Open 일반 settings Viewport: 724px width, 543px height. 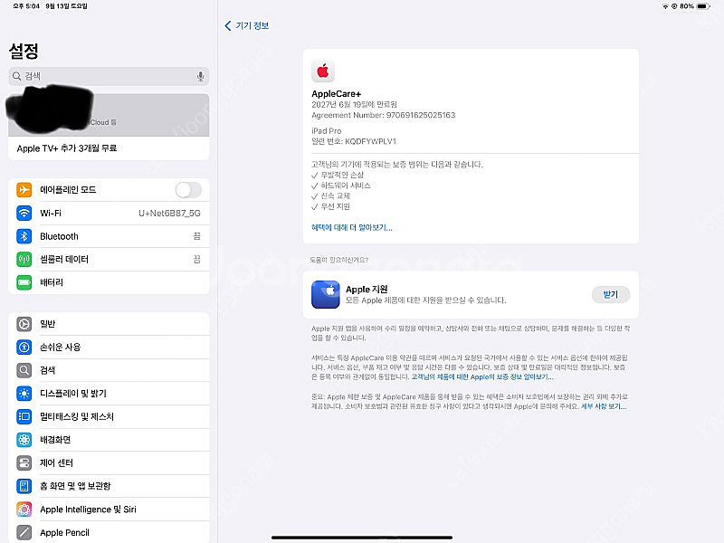click(109, 324)
